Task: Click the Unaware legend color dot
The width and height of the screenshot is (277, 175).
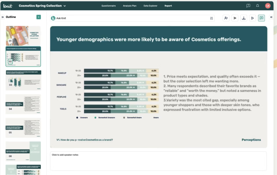Action: [x=77, y=117]
